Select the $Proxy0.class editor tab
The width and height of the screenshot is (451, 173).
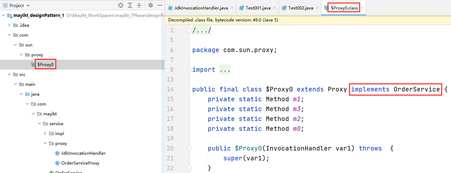click(343, 8)
